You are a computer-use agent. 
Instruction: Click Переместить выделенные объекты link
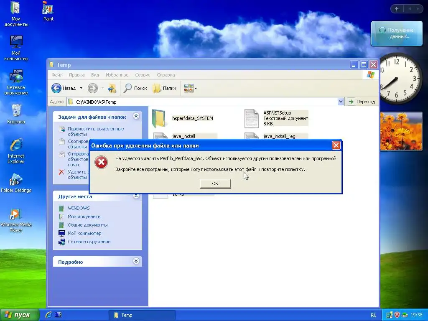point(96,131)
